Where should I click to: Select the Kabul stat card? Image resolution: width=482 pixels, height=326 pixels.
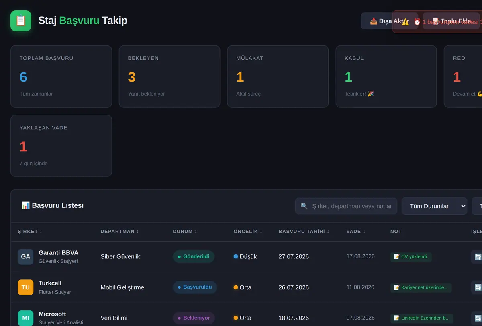click(x=386, y=76)
